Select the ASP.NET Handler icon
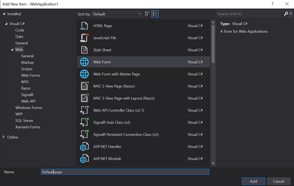294x186 pixels. (85, 146)
